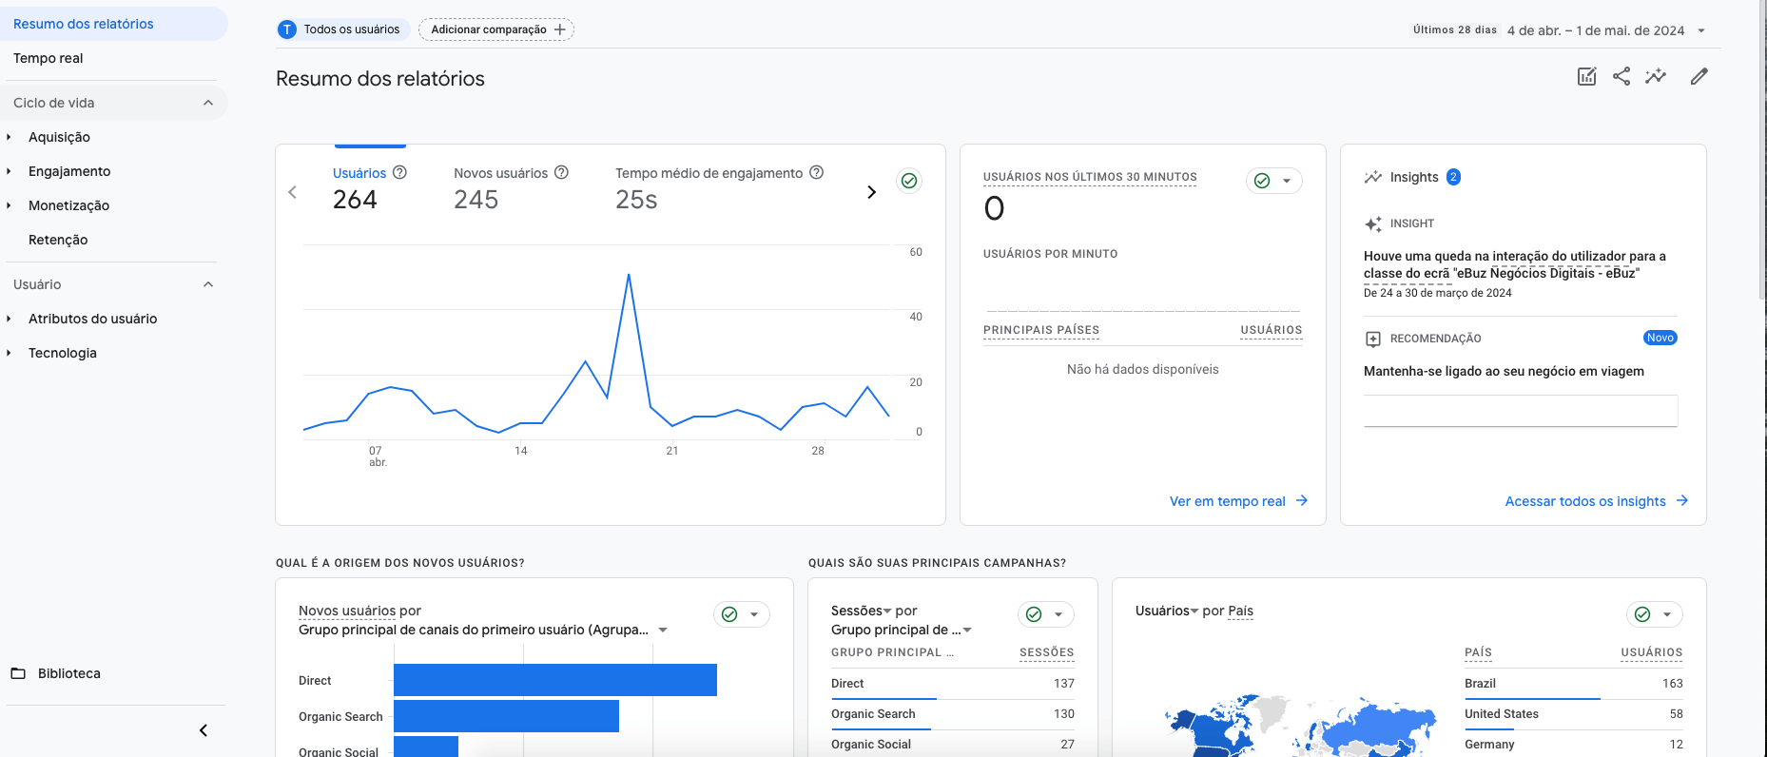
Task: Open the insights sparkline icon in header
Action: pos(1656,76)
